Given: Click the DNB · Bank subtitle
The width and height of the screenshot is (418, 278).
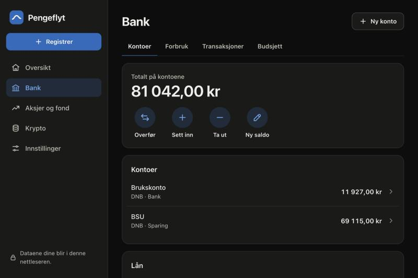Looking at the screenshot, I should coord(146,197).
